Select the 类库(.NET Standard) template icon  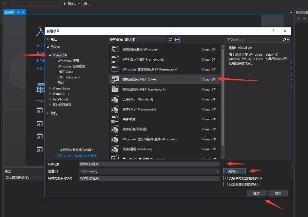(115, 99)
